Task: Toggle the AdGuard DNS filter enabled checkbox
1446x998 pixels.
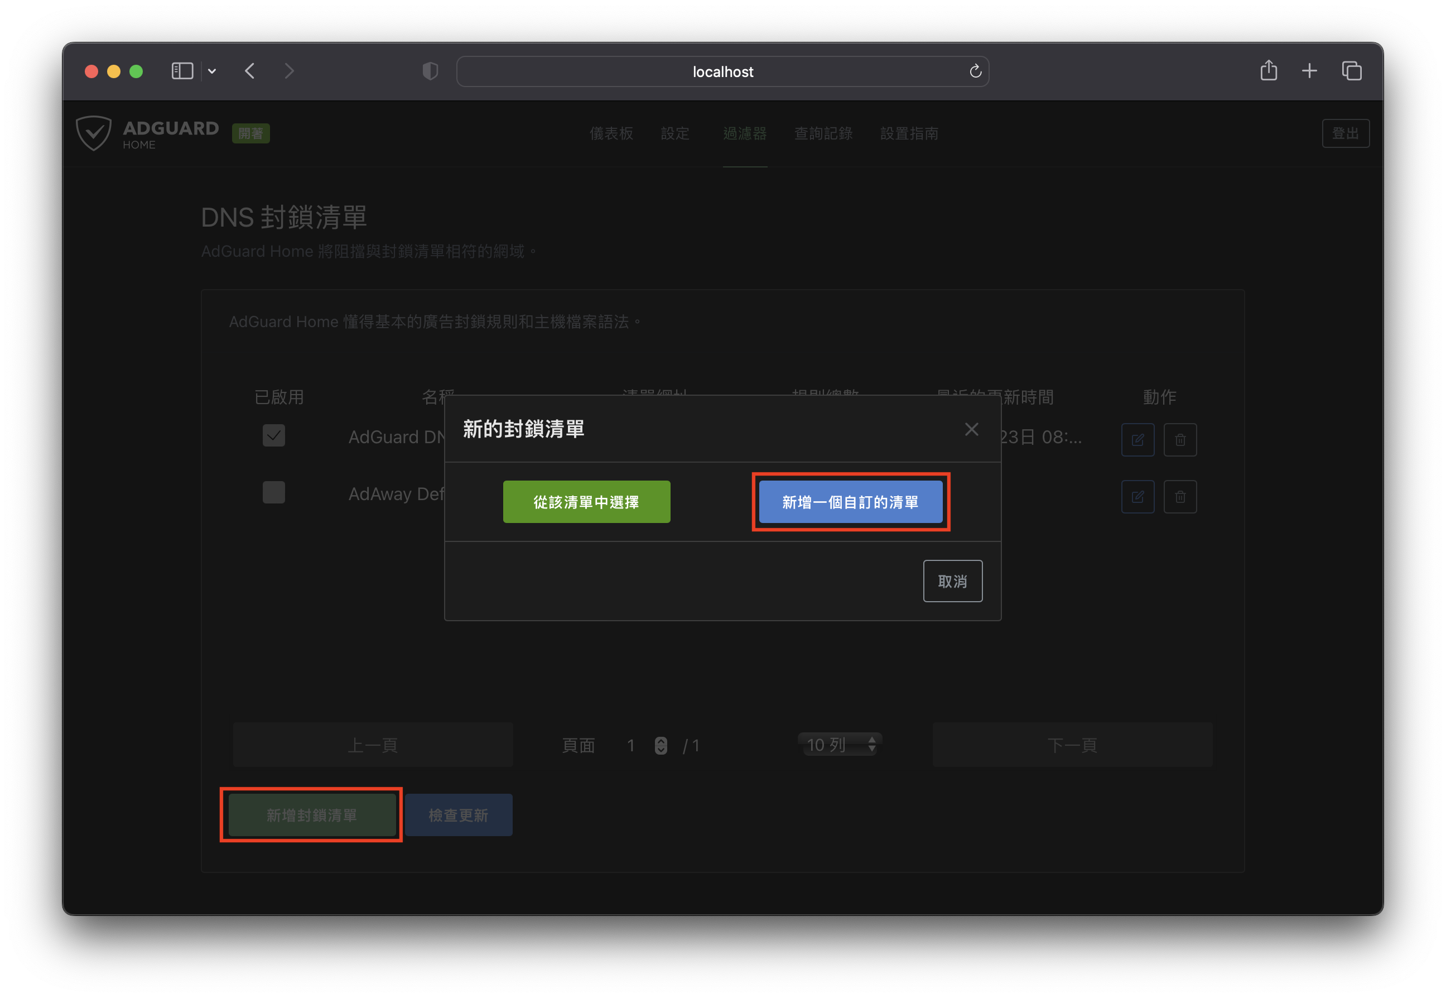Action: 274,435
